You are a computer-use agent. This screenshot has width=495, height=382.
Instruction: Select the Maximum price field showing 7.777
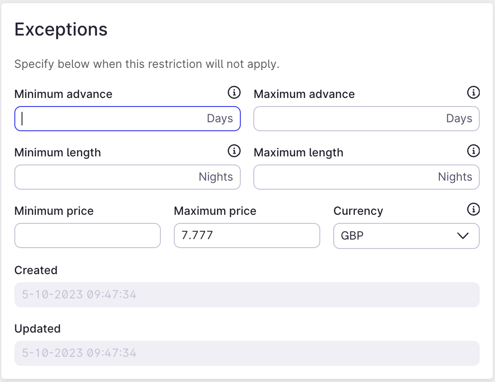pyautogui.click(x=247, y=235)
